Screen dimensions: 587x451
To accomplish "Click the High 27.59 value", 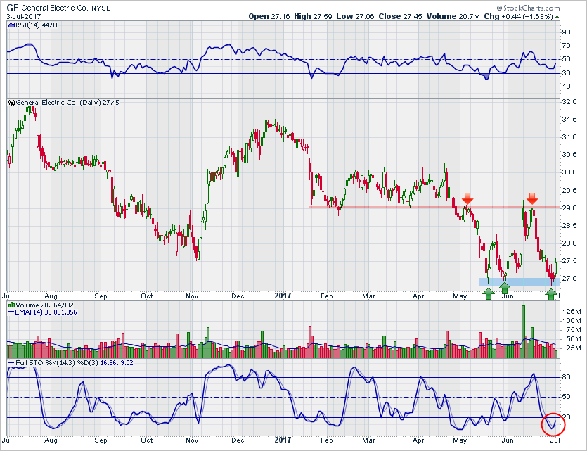I will click(x=313, y=16).
